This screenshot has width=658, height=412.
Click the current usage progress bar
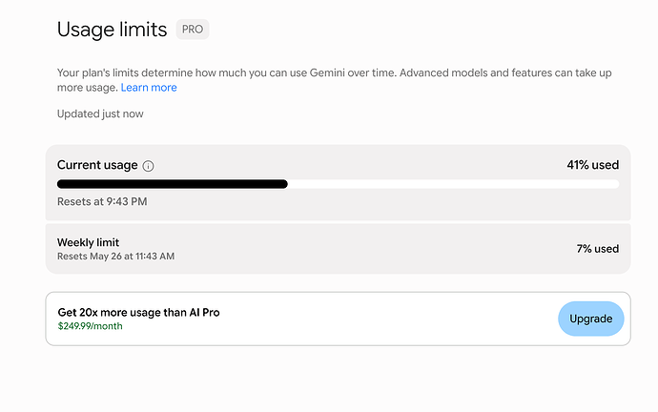pyautogui.click(x=338, y=184)
